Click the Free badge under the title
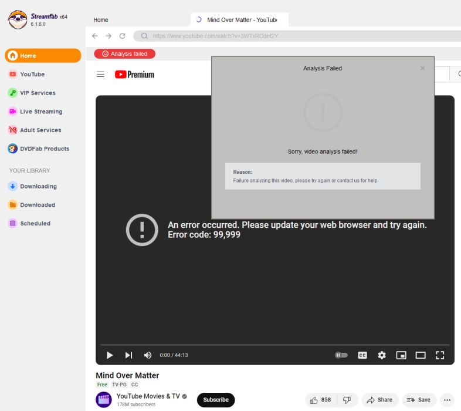The image size is (461, 411). (x=102, y=385)
